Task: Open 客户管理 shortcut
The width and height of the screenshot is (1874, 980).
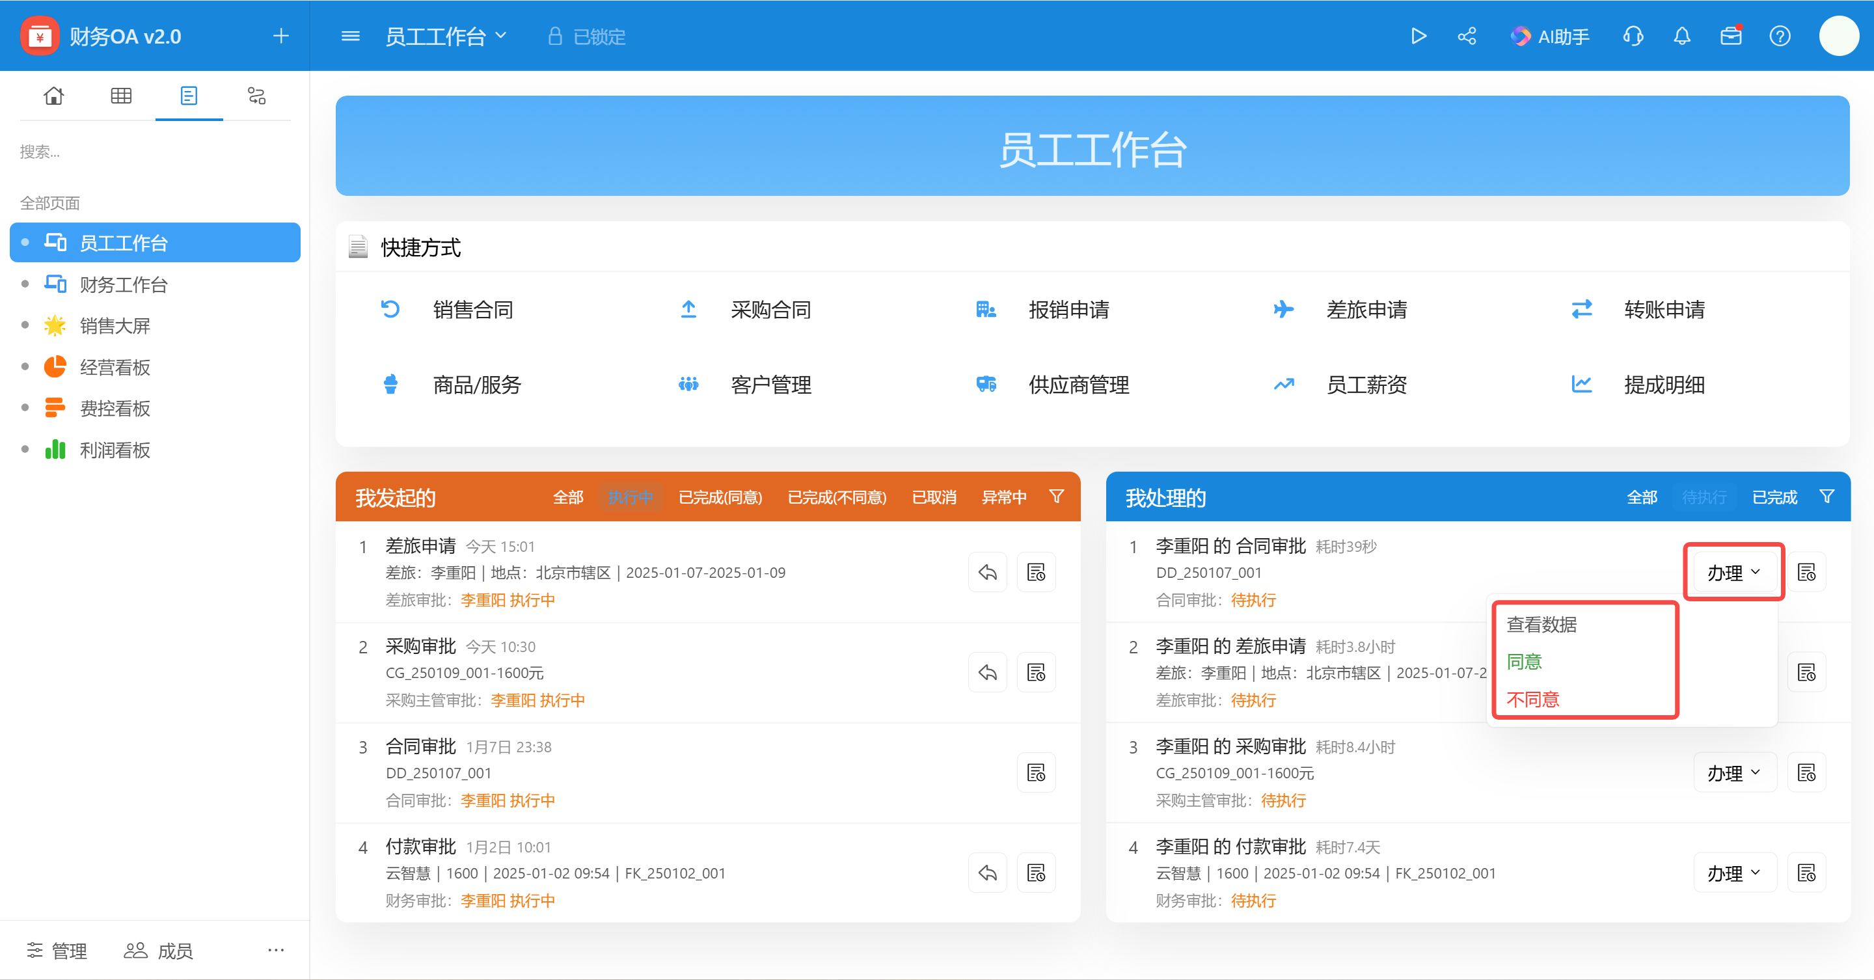Action: tap(746, 385)
